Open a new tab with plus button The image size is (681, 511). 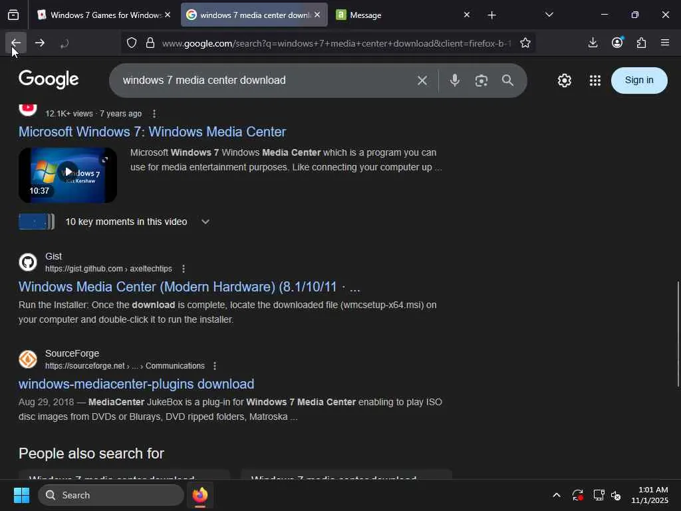pyautogui.click(x=491, y=15)
